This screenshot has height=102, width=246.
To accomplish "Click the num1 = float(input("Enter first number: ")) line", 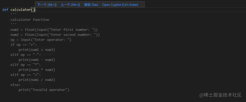I will point(54,30).
